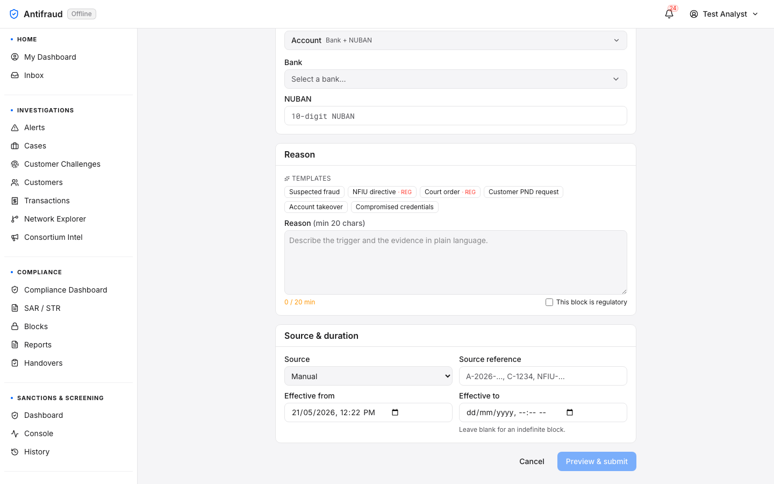Click the Customer Challenges fingerprint icon
The height and width of the screenshot is (484, 774).
tap(15, 164)
